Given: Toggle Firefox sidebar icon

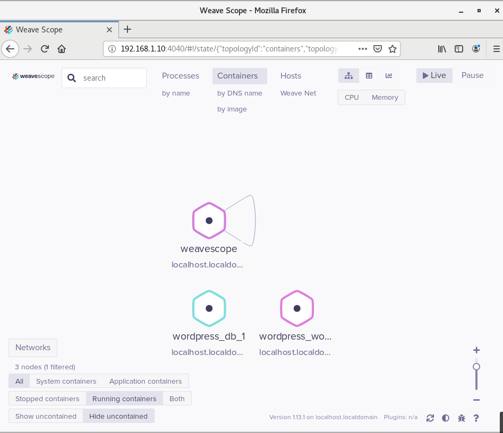Looking at the screenshot, I should pos(459,49).
